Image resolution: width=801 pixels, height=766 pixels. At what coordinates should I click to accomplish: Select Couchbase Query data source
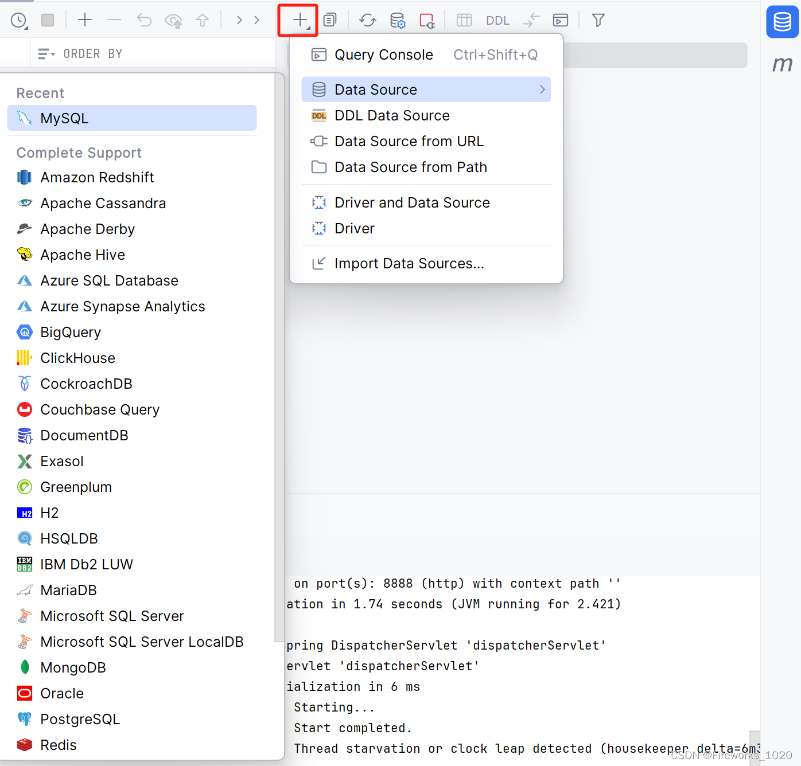[x=132, y=409]
